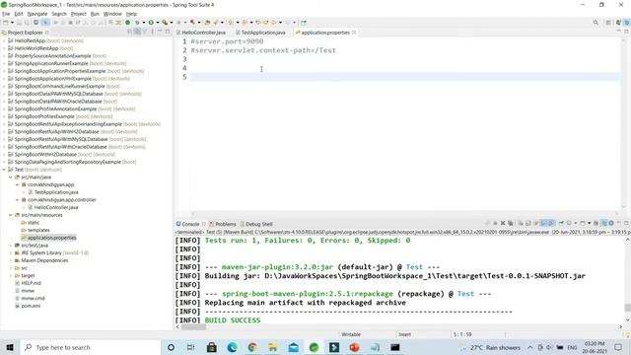Click the Windows search box

91,347
